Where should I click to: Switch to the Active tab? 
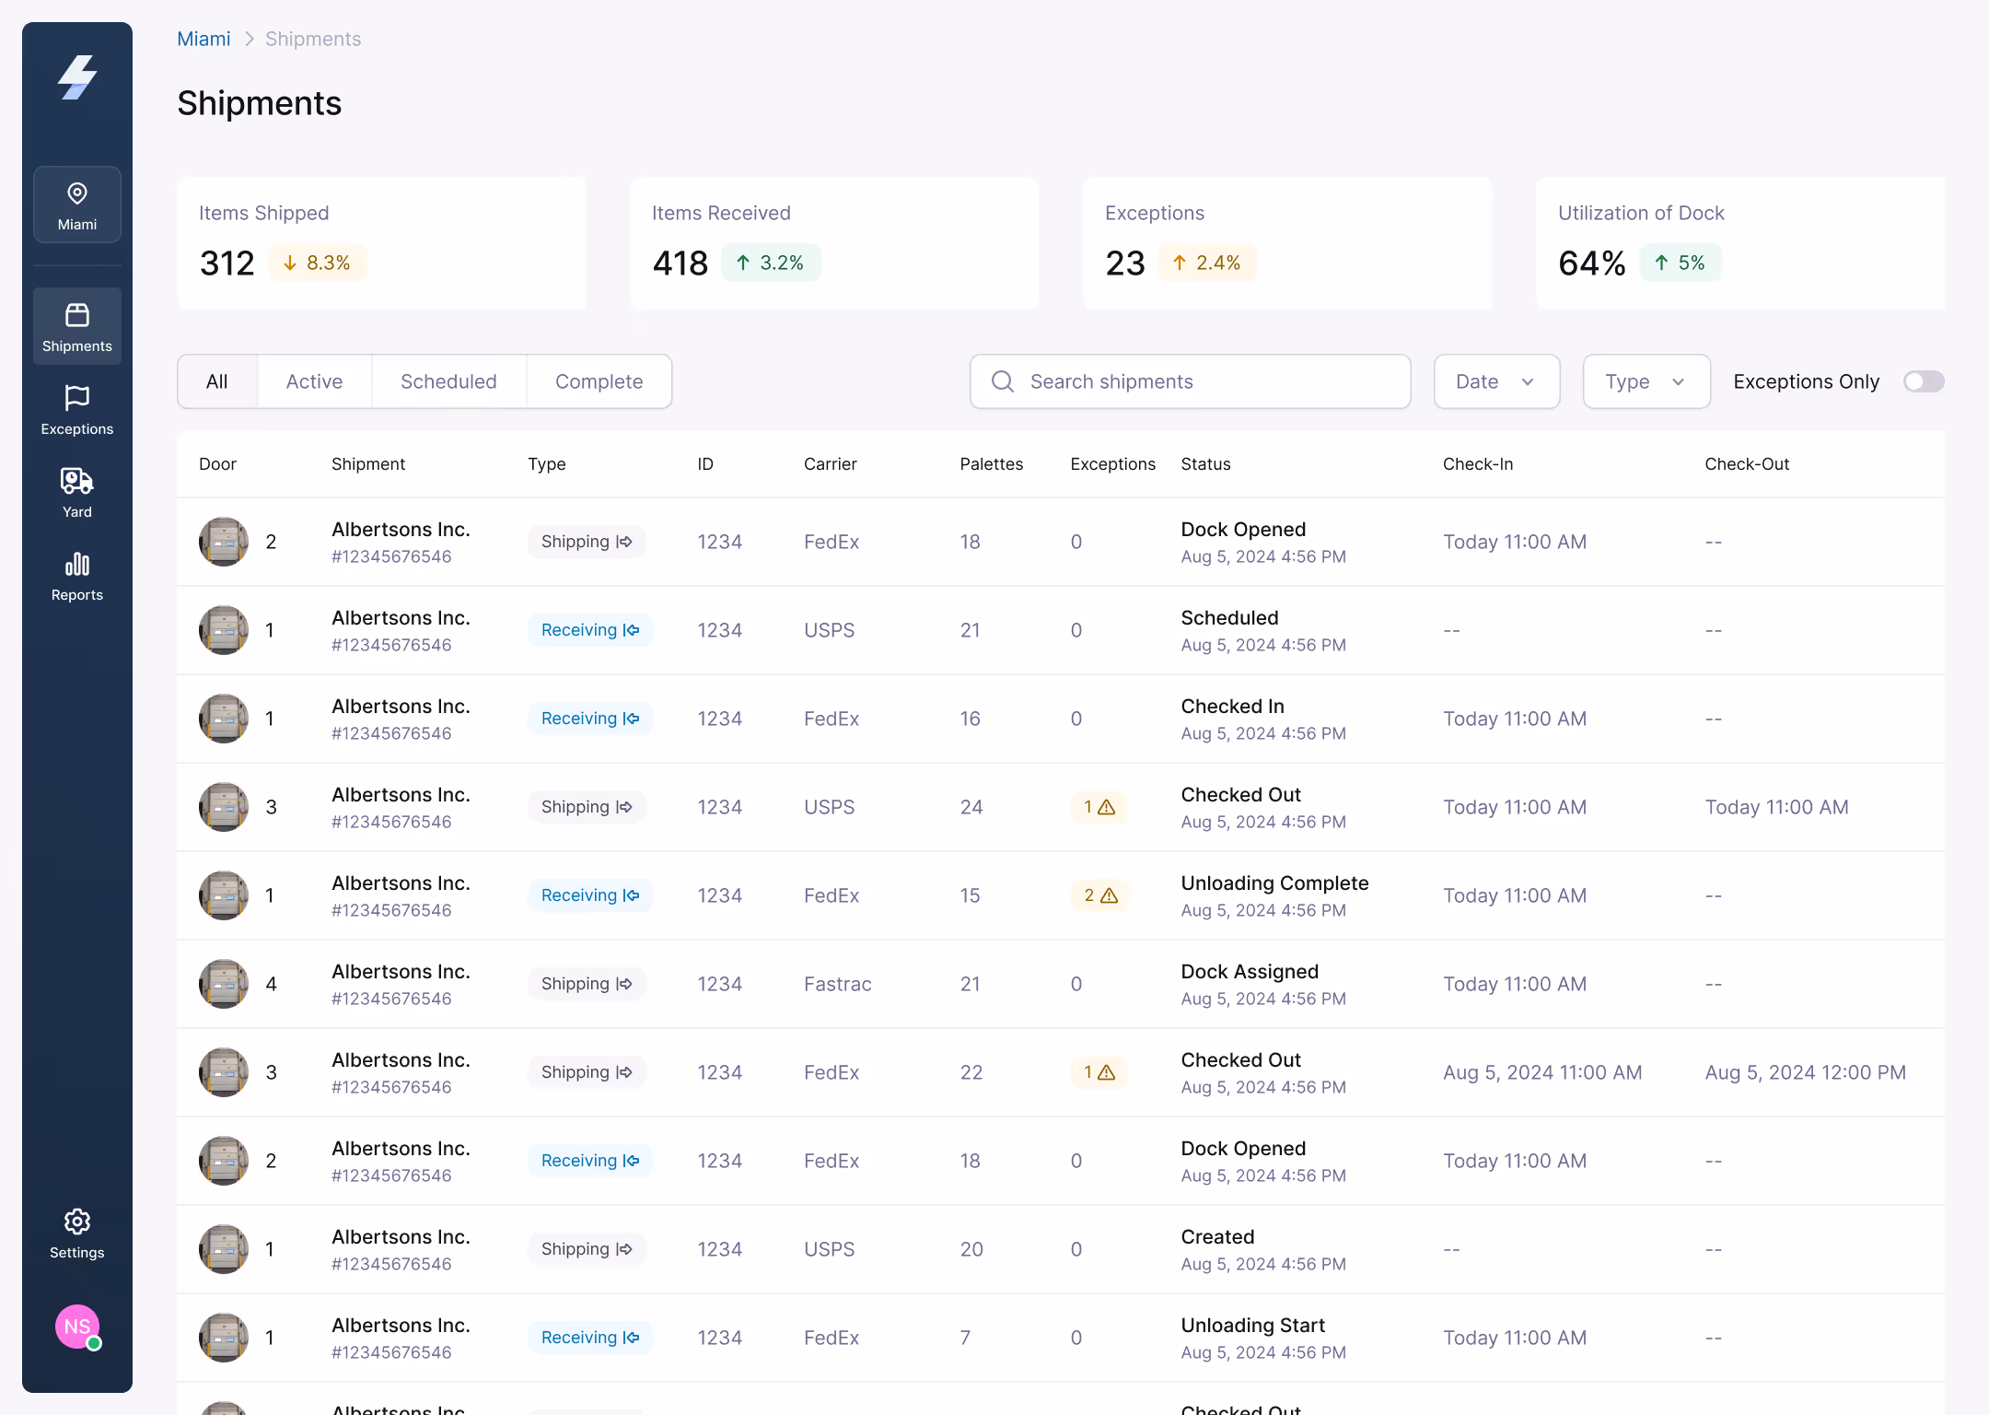click(x=314, y=381)
